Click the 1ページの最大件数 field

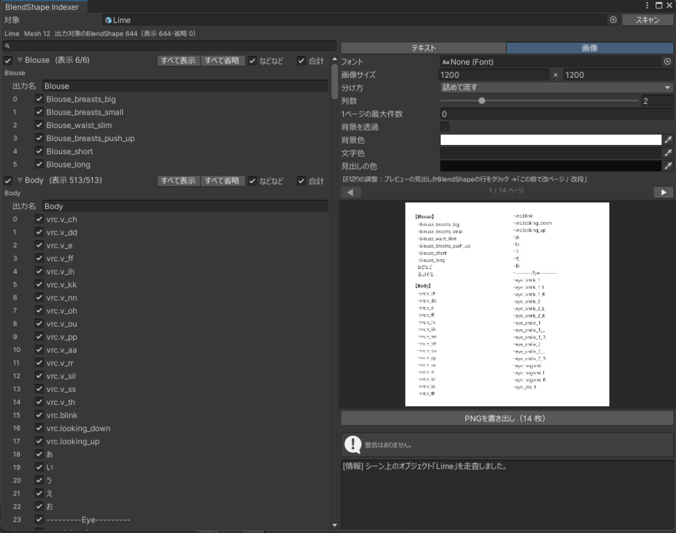pyautogui.click(x=556, y=113)
